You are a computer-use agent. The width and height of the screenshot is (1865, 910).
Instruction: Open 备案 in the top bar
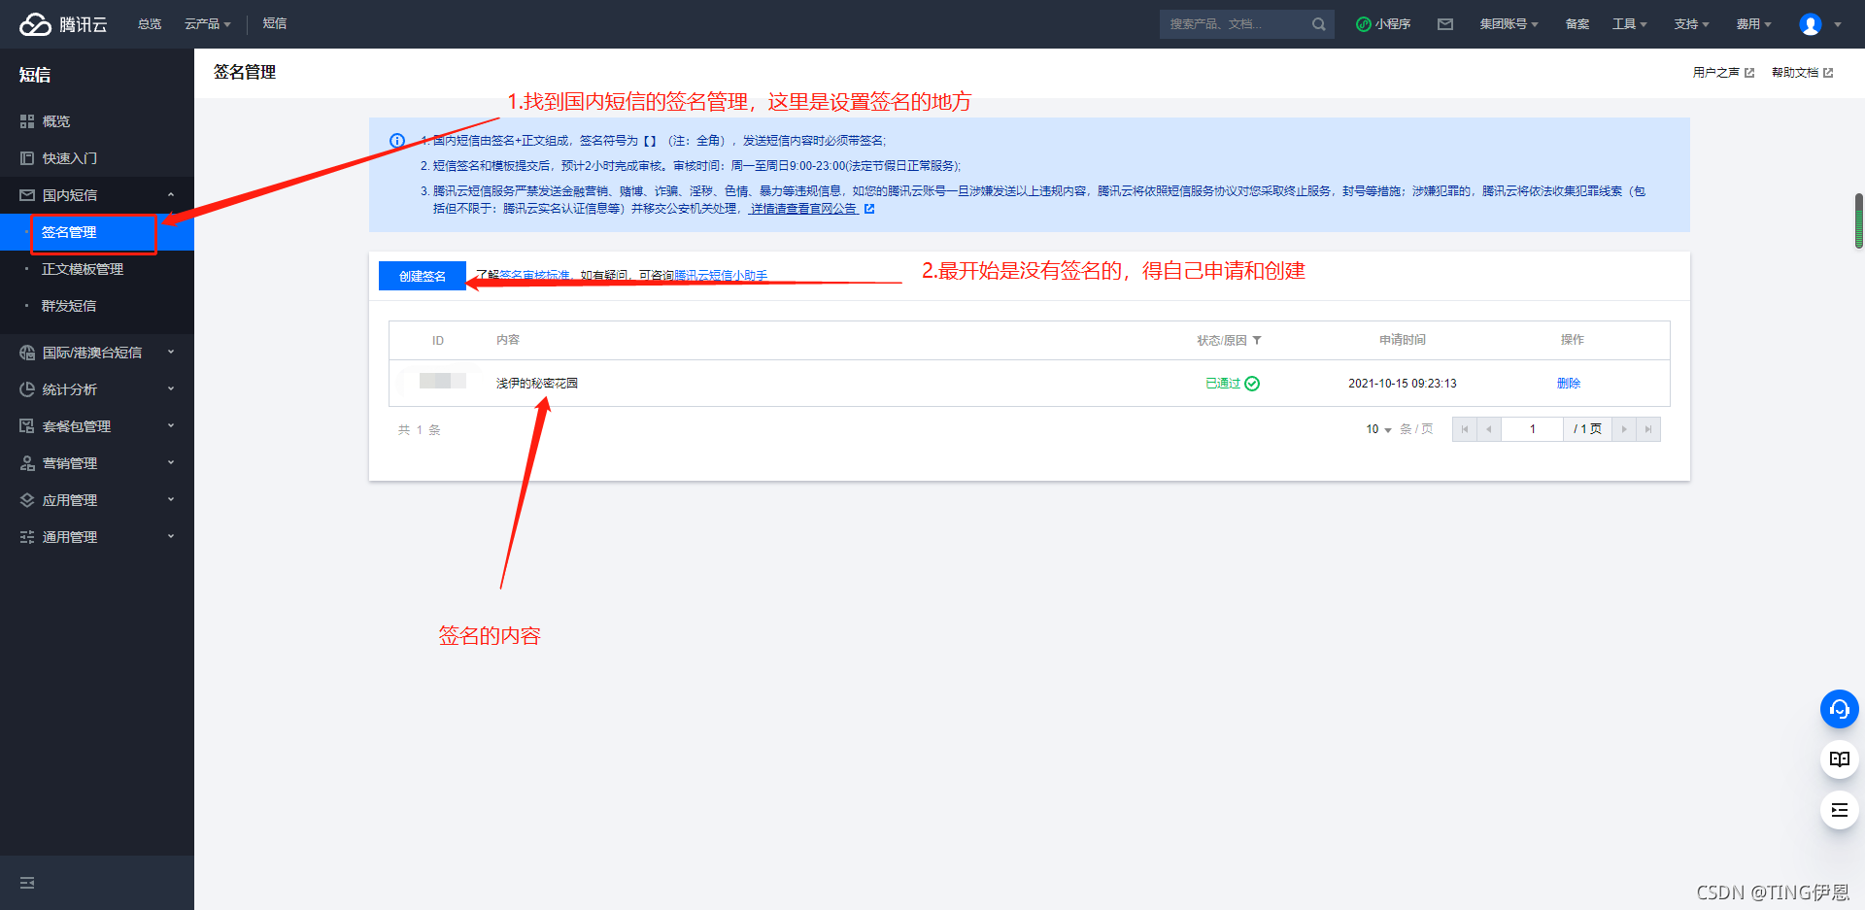pos(1577,24)
